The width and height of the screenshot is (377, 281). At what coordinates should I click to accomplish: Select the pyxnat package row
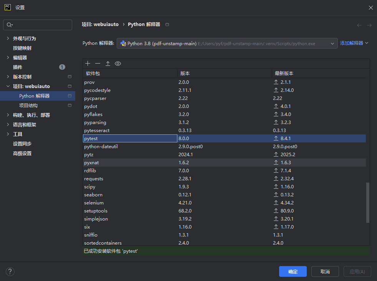pyautogui.click(x=224, y=163)
